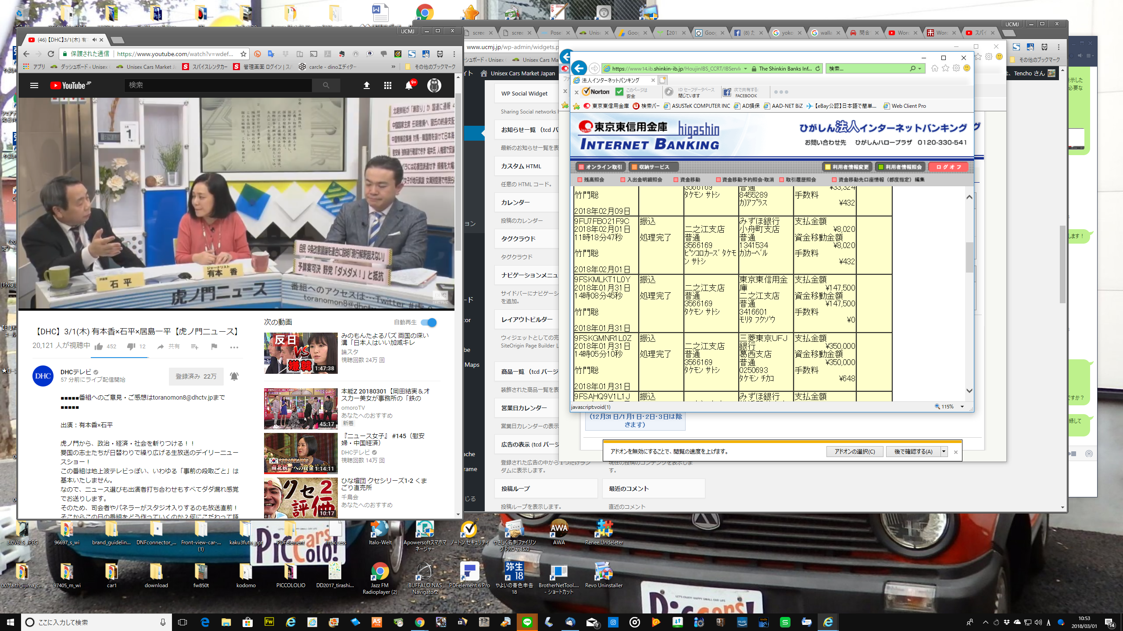Open YouTube notifications bell with 9+ badge
This screenshot has height=631, width=1123.
coord(409,85)
